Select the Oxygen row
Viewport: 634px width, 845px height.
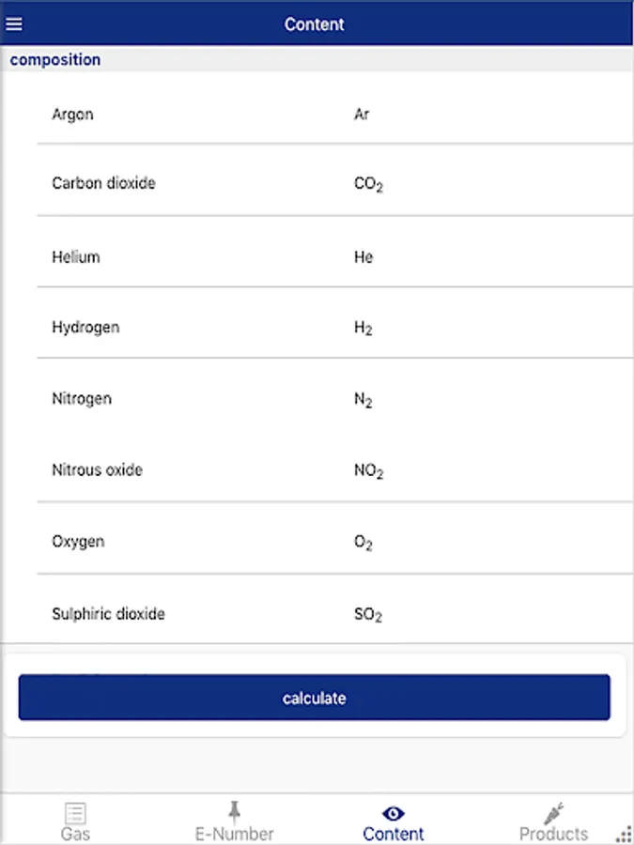tap(317, 542)
